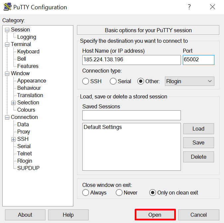Select Always close window on exit
The width and height of the screenshot is (224, 223).
click(86, 193)
